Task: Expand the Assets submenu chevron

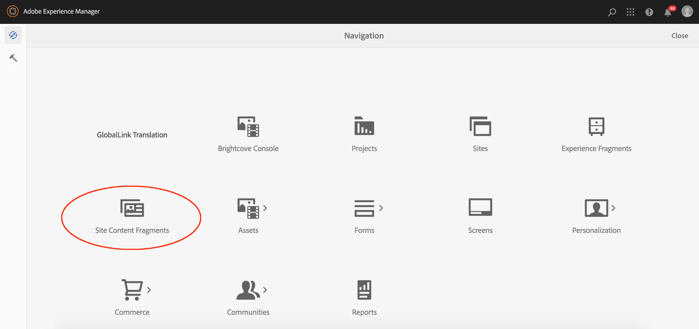Action: point(265,208)
